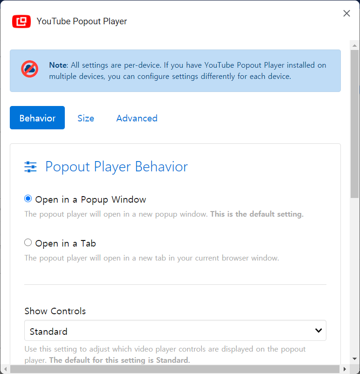Close the options dialog with the X
360x374 pixels.
[x=346, y=14]
